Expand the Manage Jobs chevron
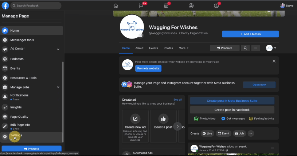 pos(58,87)
